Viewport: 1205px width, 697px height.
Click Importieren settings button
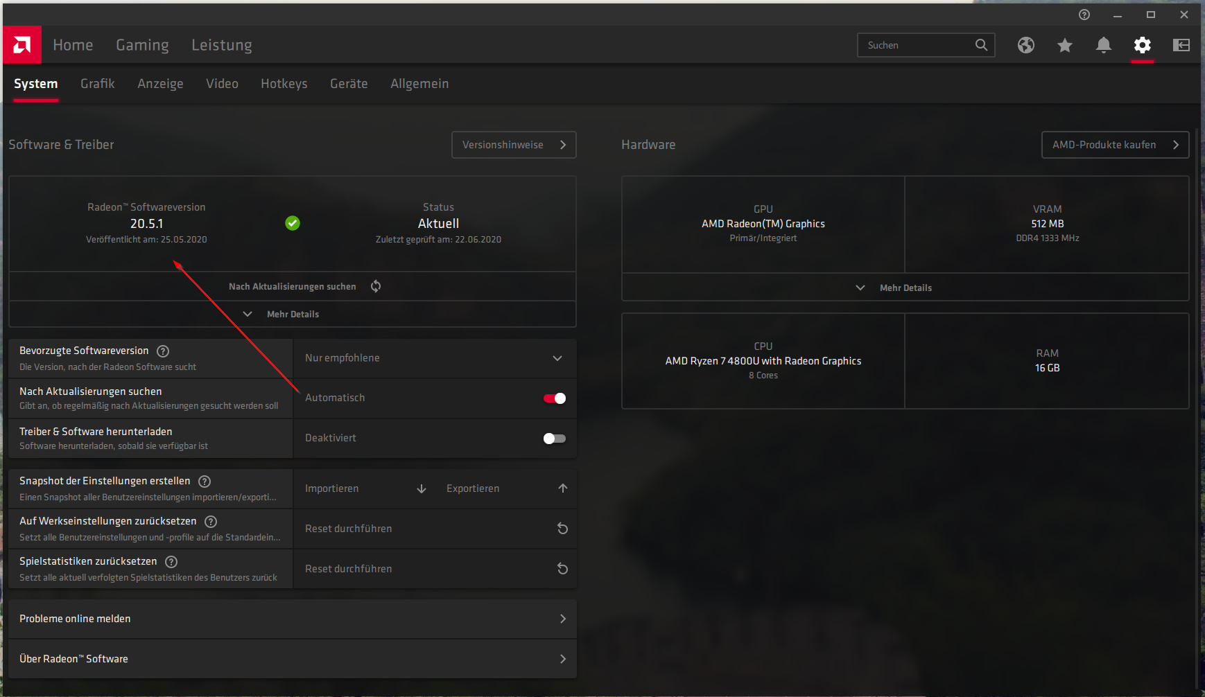[x=365, y=488]
